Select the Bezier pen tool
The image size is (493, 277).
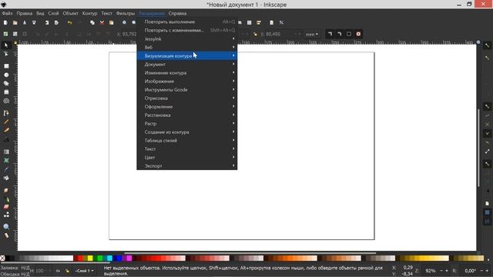click(6, 113)
